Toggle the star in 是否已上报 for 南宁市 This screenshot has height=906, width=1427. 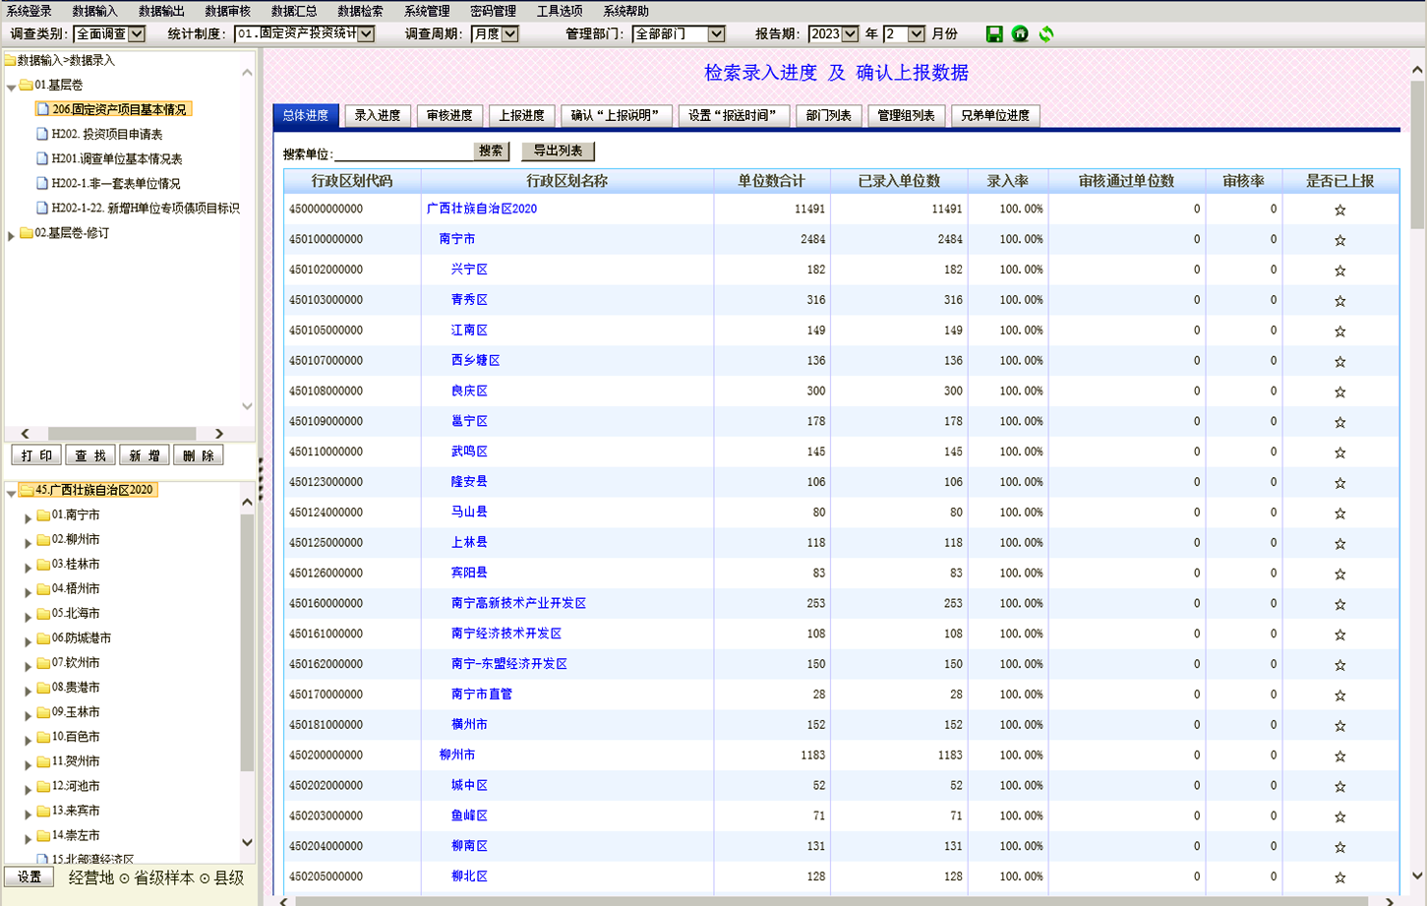coord(1339,239)
